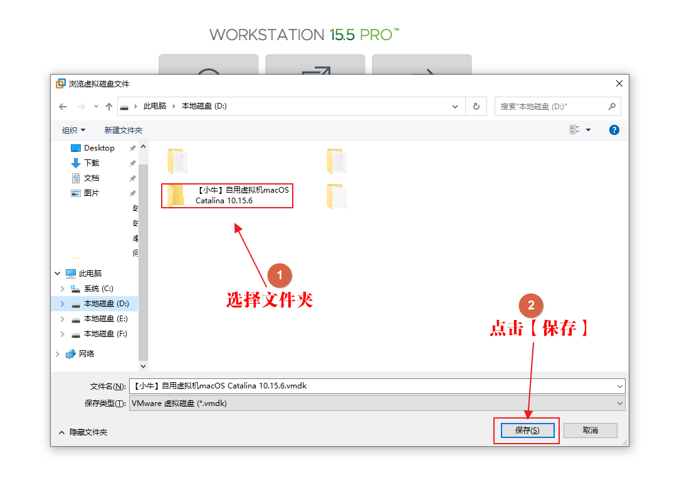Expand 本地磁盘 (D:) tree node
Viewport: 677px width, 502px height.
click(x=63, y=304)
